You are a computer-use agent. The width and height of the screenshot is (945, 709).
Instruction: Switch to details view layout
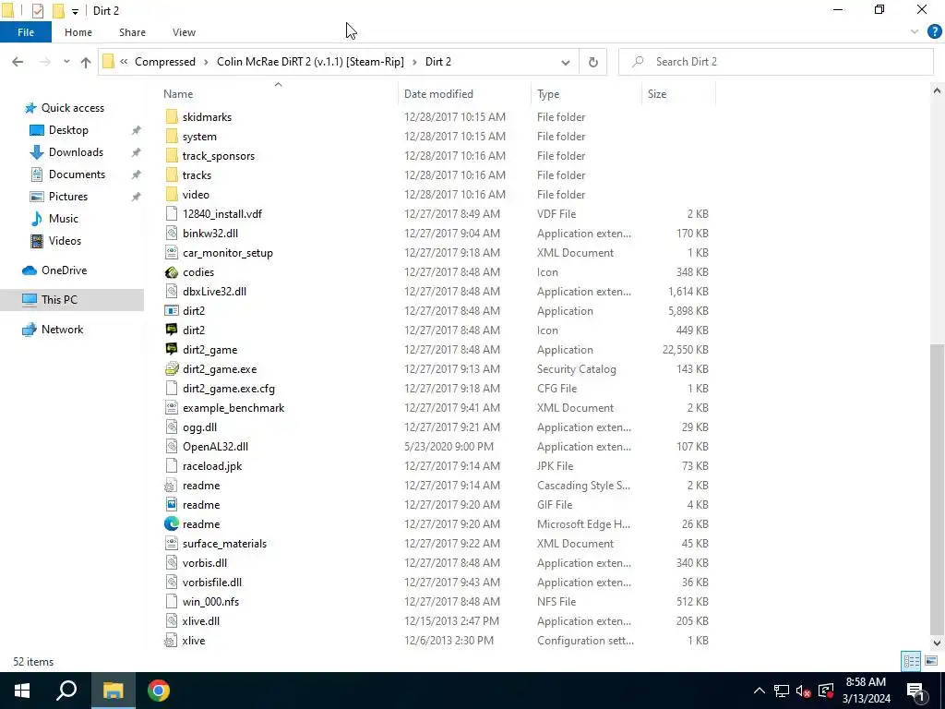(x=911, y=661)
